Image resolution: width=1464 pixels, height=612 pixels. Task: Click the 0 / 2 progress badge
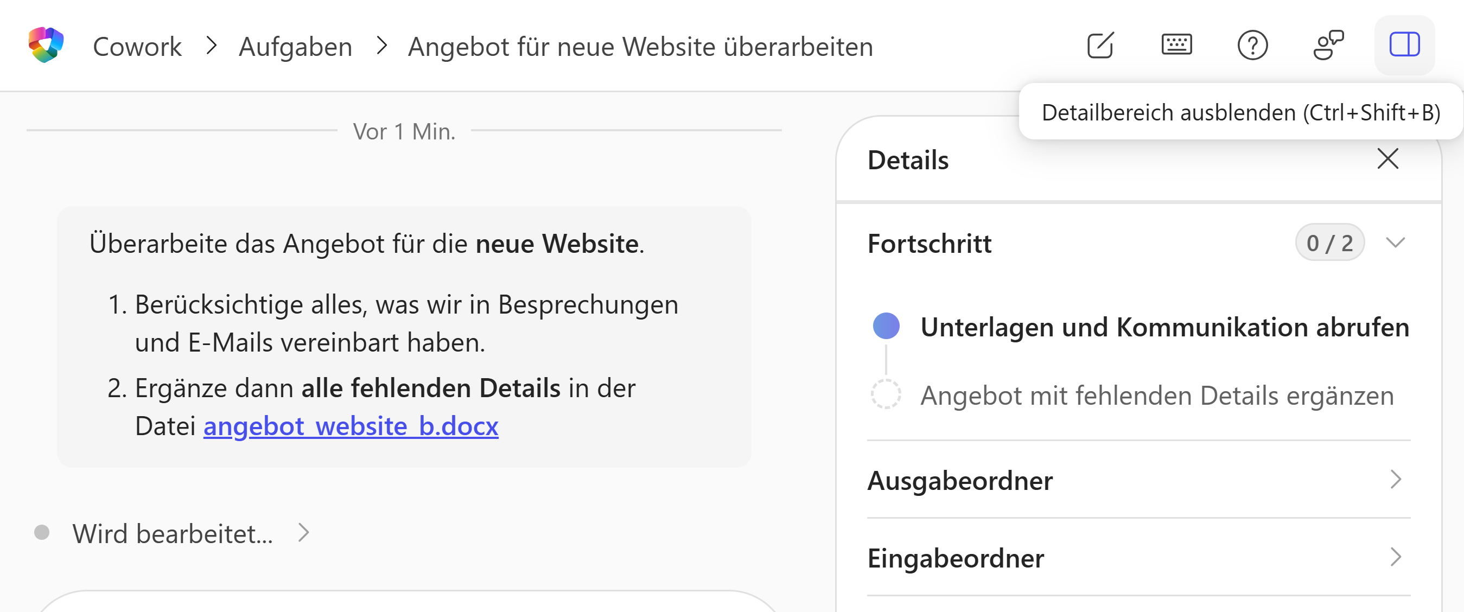(1329, 243)
